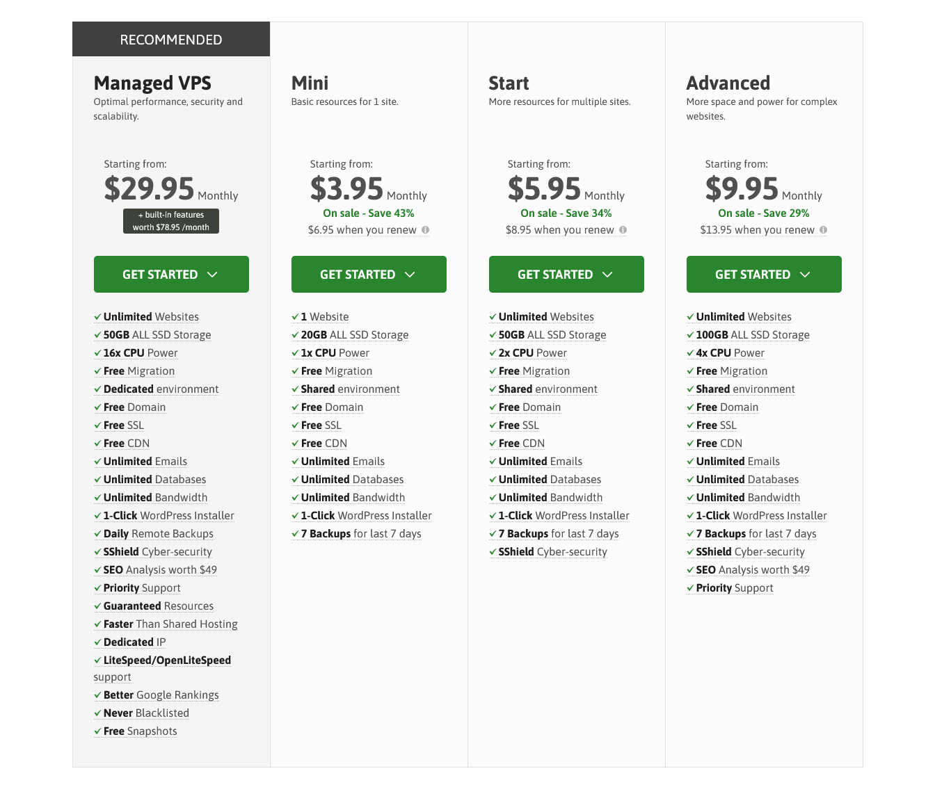935x787 pixels.
Task: Open LiteSpeed/OpenLiteSpeed support feature link
Action: point(162,668)
